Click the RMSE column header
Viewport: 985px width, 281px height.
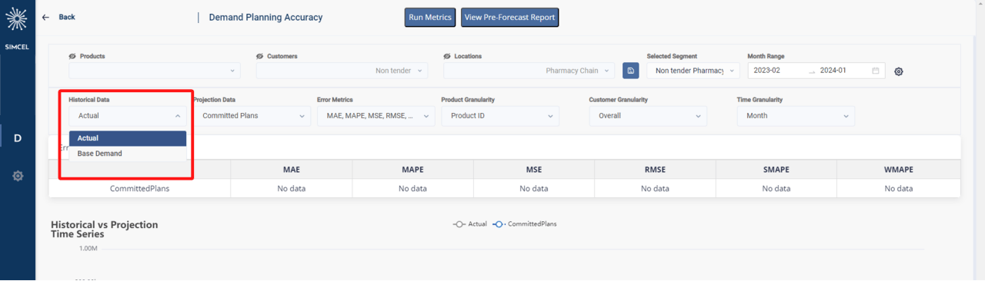pos(655,170)
